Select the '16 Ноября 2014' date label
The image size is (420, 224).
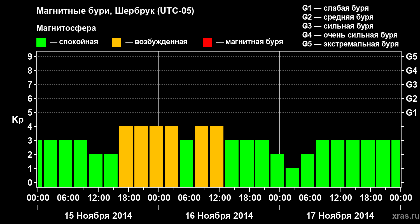[219, 216]
